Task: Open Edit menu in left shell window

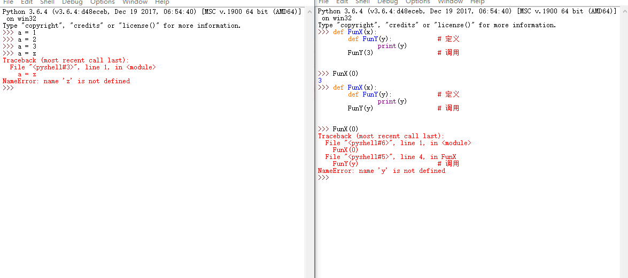Action: coord(27,2)
